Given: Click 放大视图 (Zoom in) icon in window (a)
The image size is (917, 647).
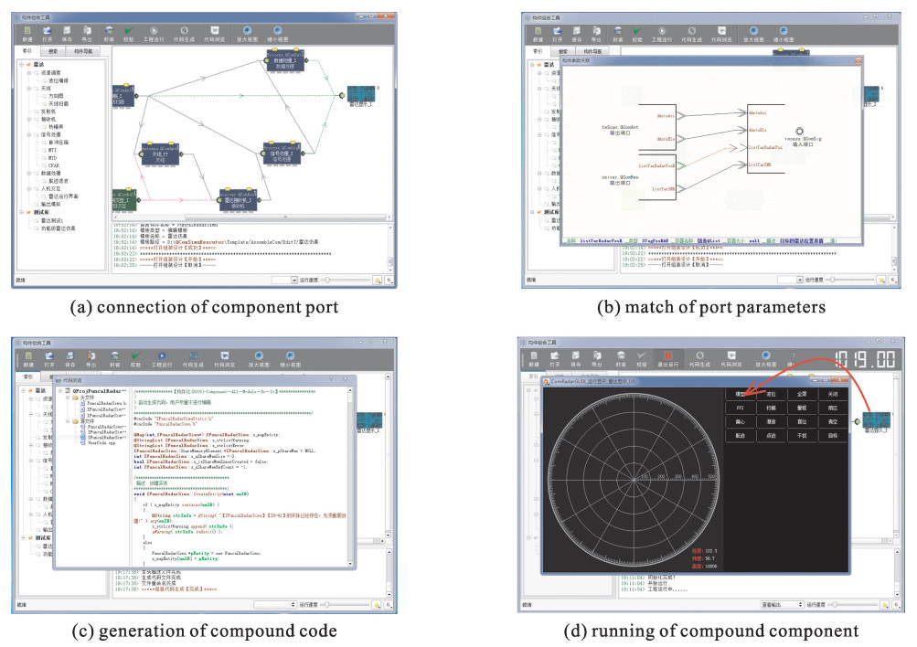Looking at the screenshot, I should (x=247, y=30).
